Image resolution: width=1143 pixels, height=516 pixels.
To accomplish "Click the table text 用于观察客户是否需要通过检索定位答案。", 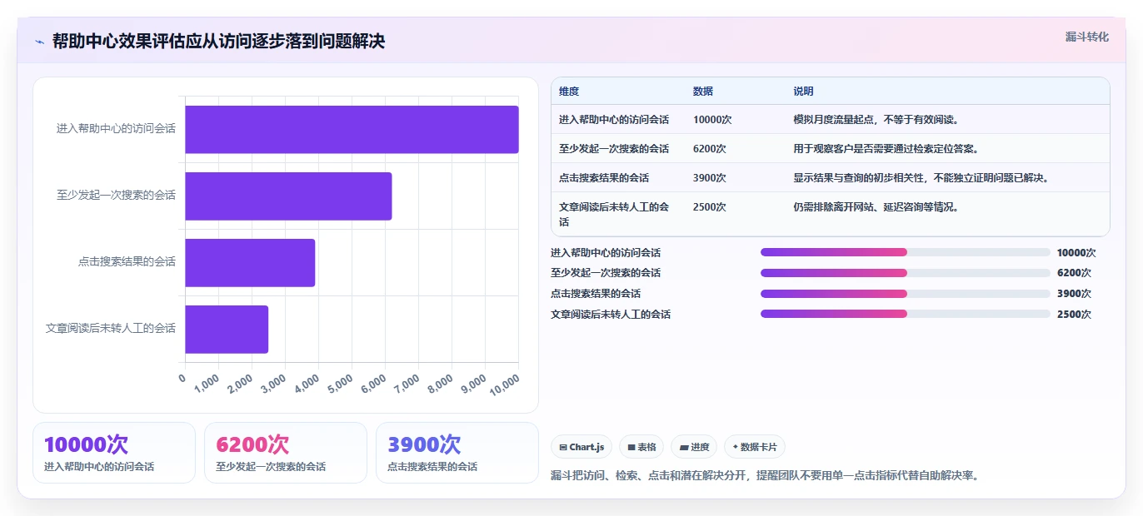I will pyautogui.click(x=886, y=149).
